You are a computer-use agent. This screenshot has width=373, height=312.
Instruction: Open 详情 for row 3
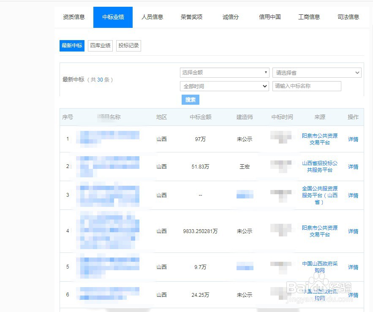click(353, 195)
